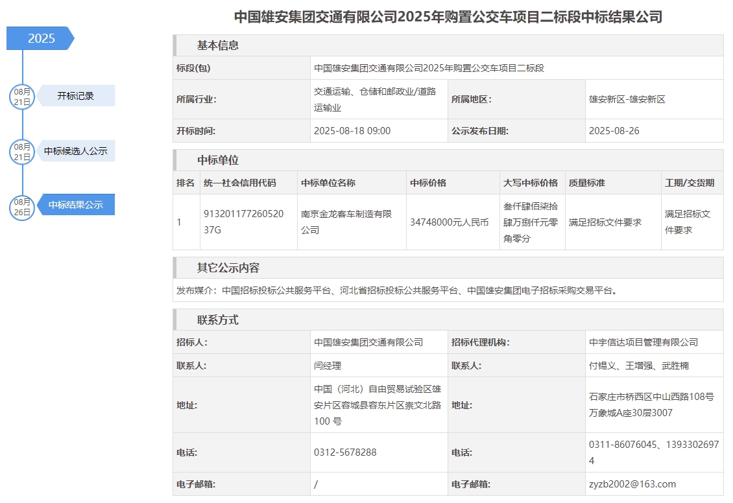Click the agency name 中宇信达项目管理有限公司
This screenshot has width=733, height=503.
(x=643, y=342)
